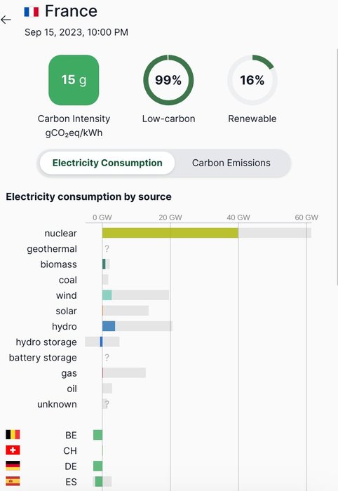This screenshot has height=491, width=338.
Task: Click the 99% Low-carbon gauge
Action: 168,80
